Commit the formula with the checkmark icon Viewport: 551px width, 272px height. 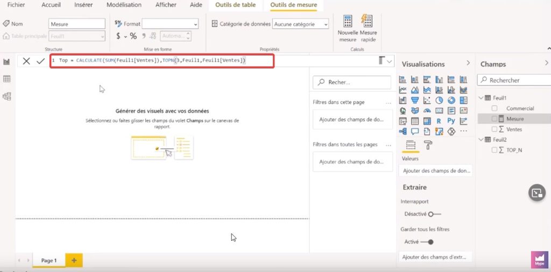[40, 61]
